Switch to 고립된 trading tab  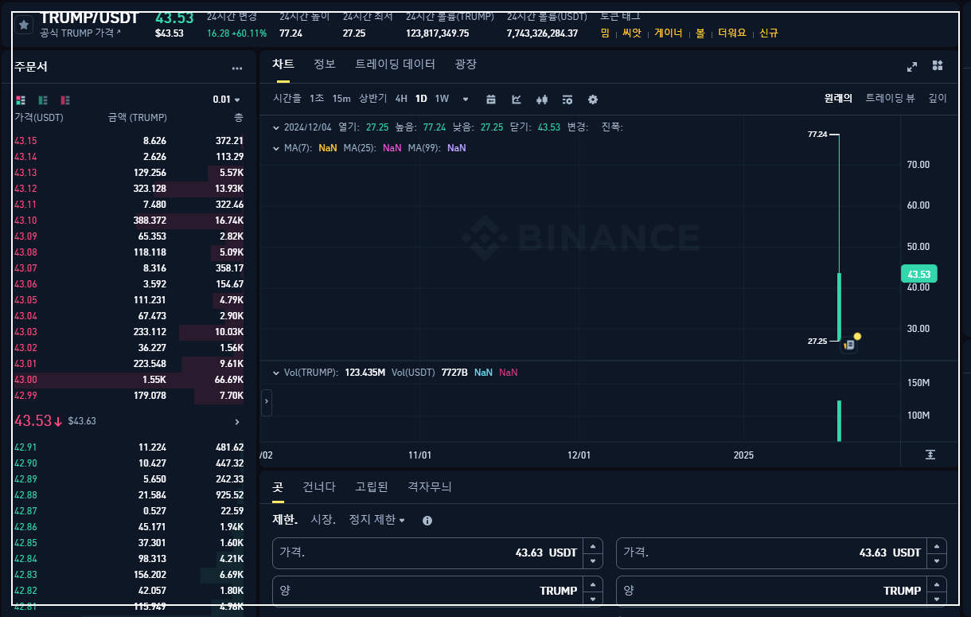coord(372,487)
